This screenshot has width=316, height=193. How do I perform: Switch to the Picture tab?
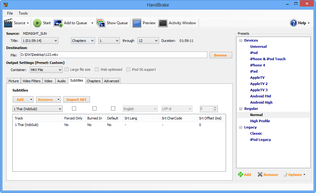13,81
